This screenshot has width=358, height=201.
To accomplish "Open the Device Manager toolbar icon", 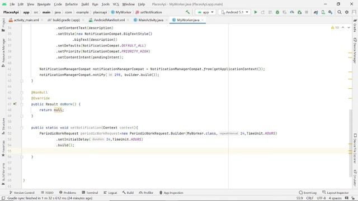I will click(x=323, y=12).
